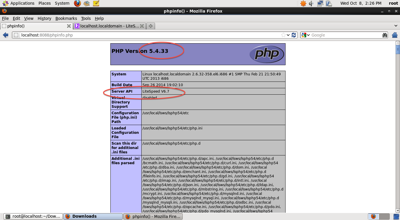The width and height of the screenshot is (400, 220).
Task: Click the /usr/local/lsws/lsphp54/etc/php.d scan directory value
Action: click(171, 143)
